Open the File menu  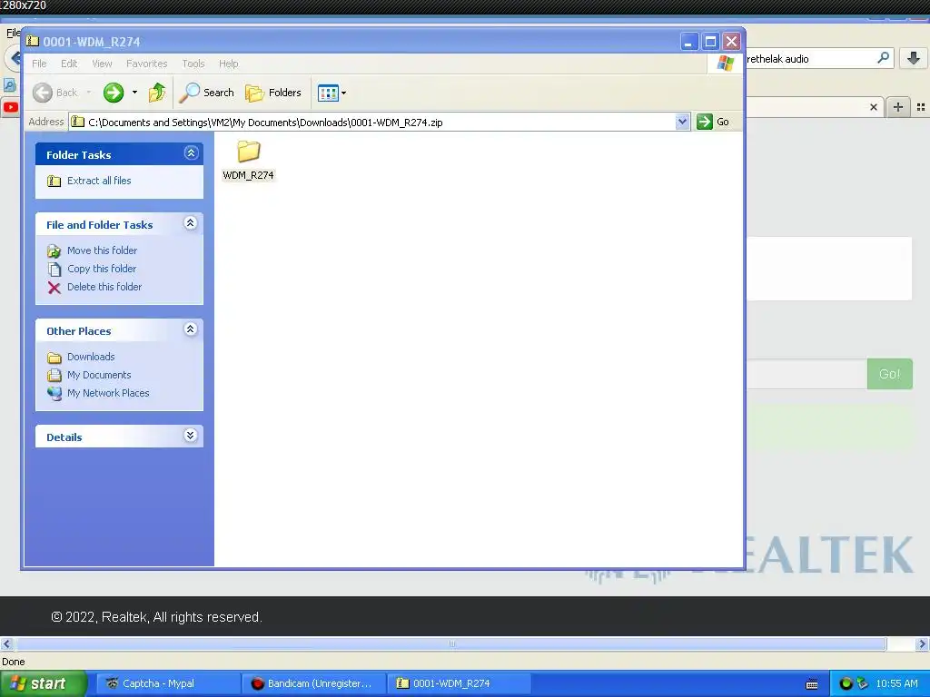click(x=39, y=64)
